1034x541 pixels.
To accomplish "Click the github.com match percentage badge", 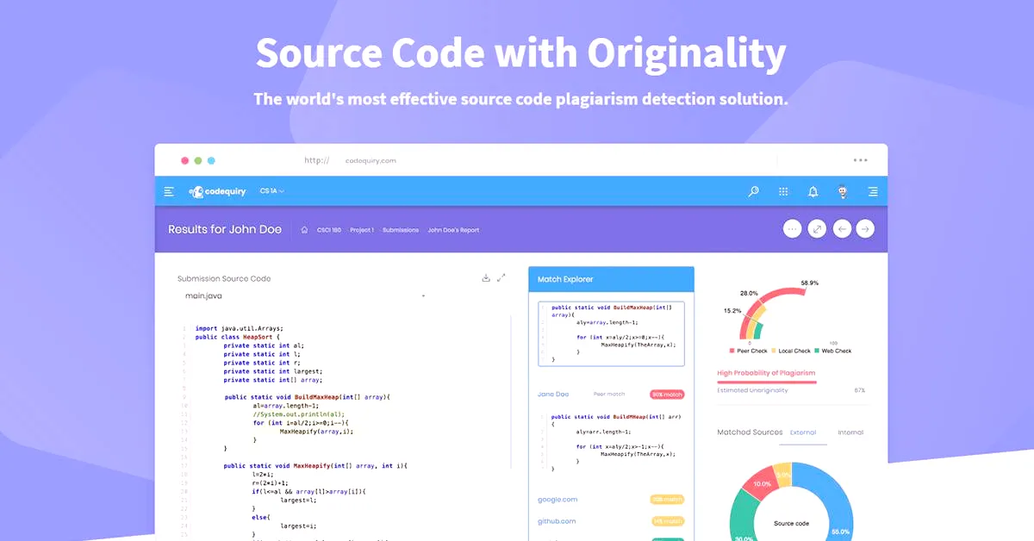I will click(x=667, y=521).
